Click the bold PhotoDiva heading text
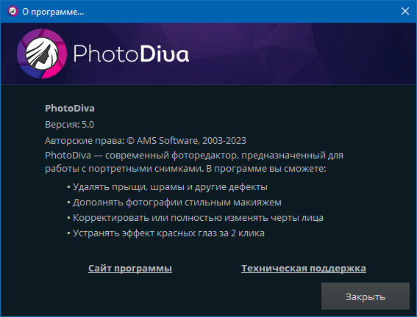Screen dimensions: 417x317 click(70, 108)
